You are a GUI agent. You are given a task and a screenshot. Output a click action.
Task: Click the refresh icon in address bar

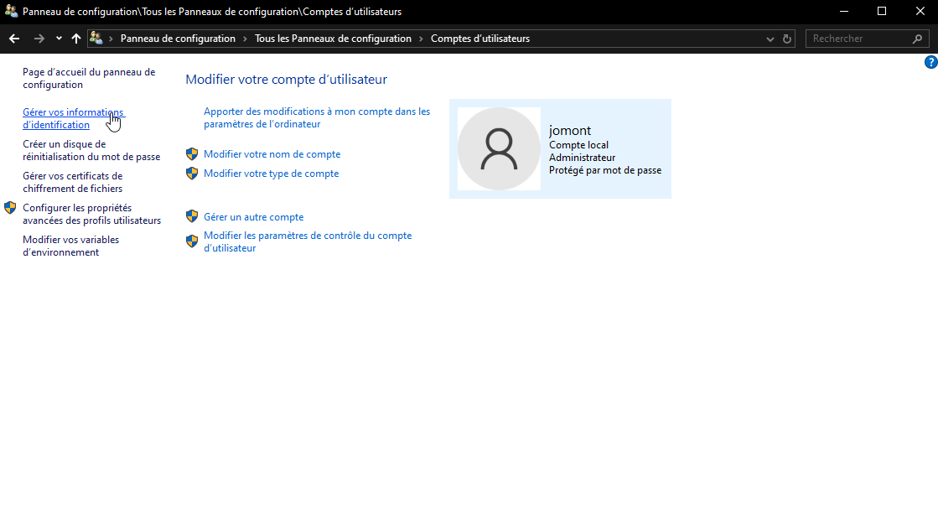pyautogui.click(x=787, y=39)
